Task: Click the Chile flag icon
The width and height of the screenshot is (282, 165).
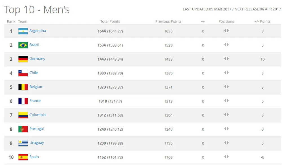Action: point(23,73)
